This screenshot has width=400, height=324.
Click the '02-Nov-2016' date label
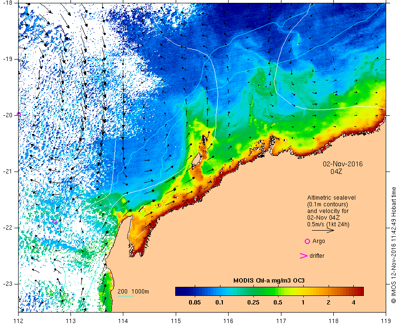tap(342, 164)
